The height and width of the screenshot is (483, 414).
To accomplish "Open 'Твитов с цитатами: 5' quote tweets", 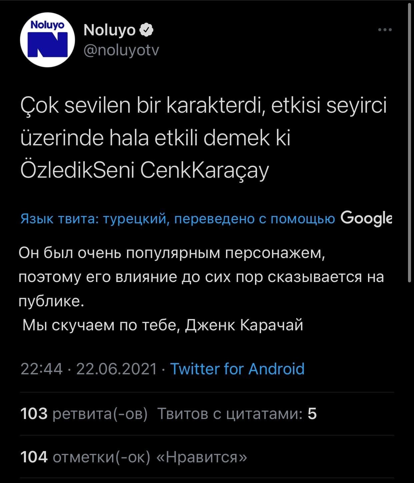I will pyautogui.click(x=236, y=414).
